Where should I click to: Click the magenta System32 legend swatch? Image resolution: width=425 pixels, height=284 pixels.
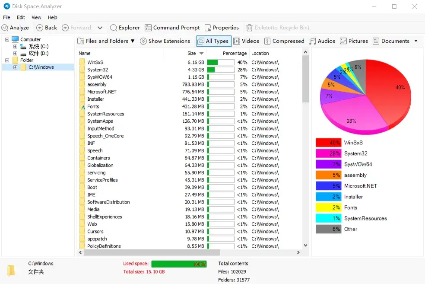pyautogui.click(x=328, y=153)
